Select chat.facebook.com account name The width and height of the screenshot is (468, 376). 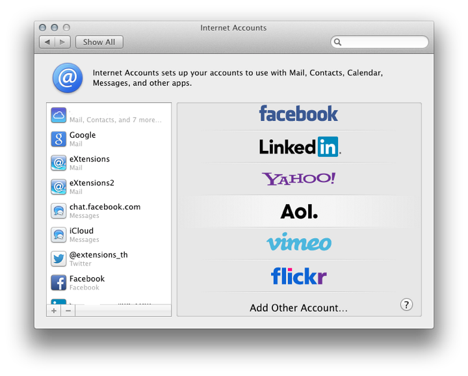coord(105,207)
